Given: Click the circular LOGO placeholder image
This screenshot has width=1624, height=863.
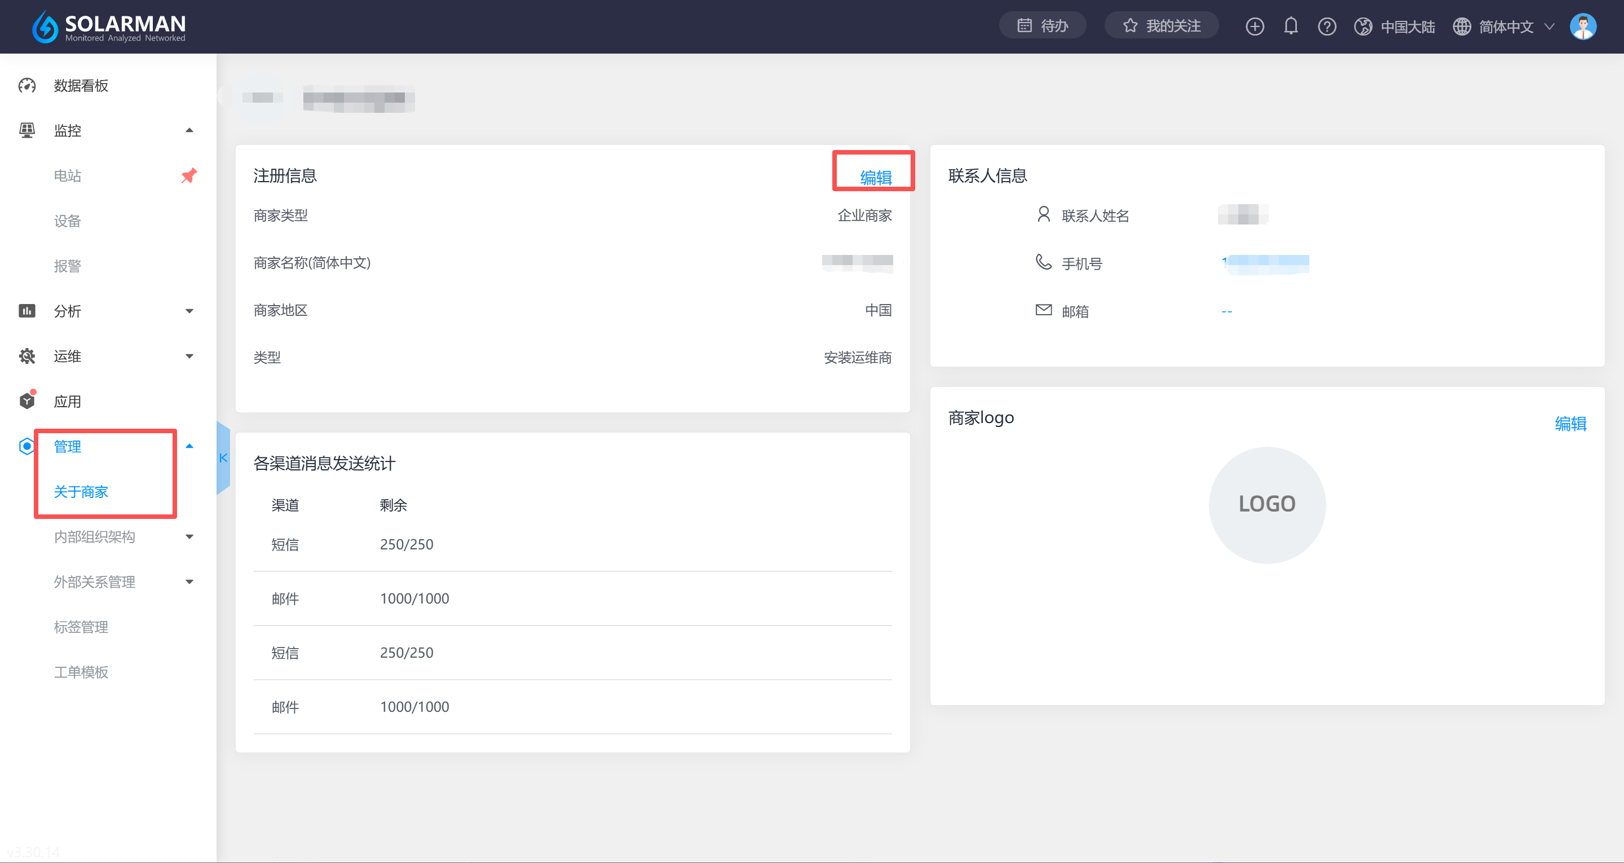Looking at the screenshot, I should pyautogui.click(x=1266, y=505).
